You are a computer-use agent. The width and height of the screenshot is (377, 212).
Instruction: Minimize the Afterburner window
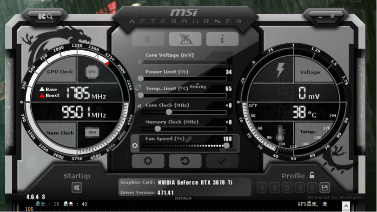(320, 17)
